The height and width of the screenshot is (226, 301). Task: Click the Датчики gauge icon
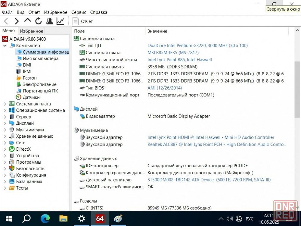(18, 97)
